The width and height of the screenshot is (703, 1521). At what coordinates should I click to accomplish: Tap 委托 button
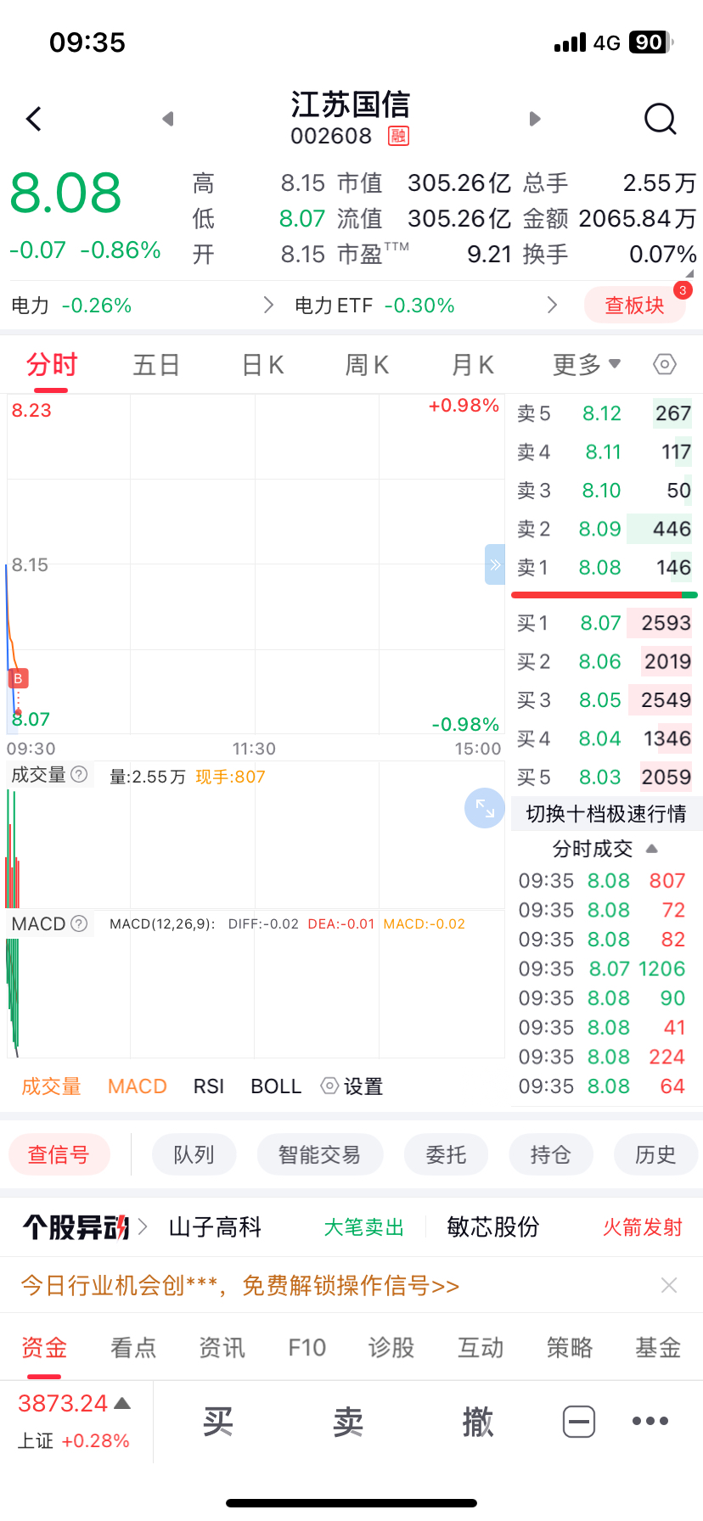tap(446, 1154)
